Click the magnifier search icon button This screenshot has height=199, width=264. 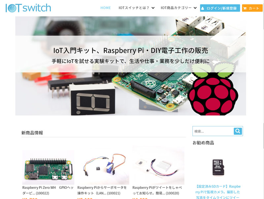click(x=238, y=131)
